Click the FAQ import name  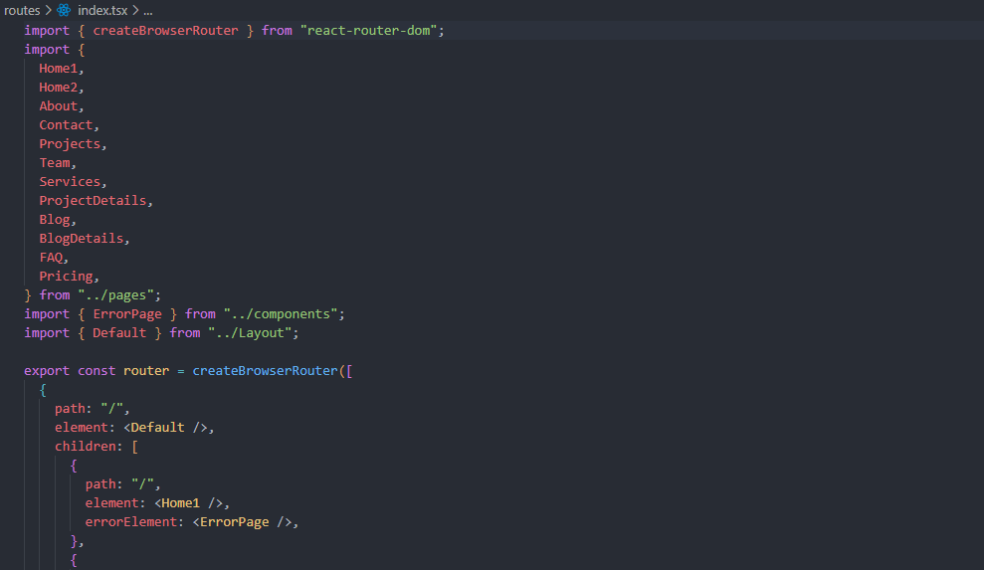point(51,257)
